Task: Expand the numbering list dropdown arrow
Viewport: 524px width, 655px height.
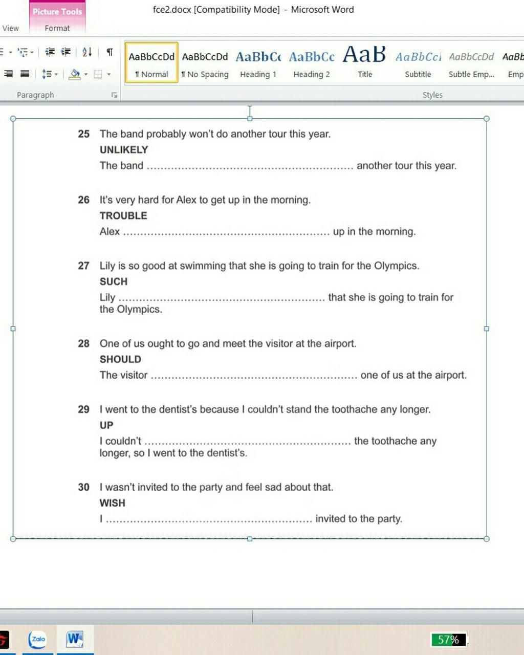Action: pyautogui.click(x=10, y=52)
